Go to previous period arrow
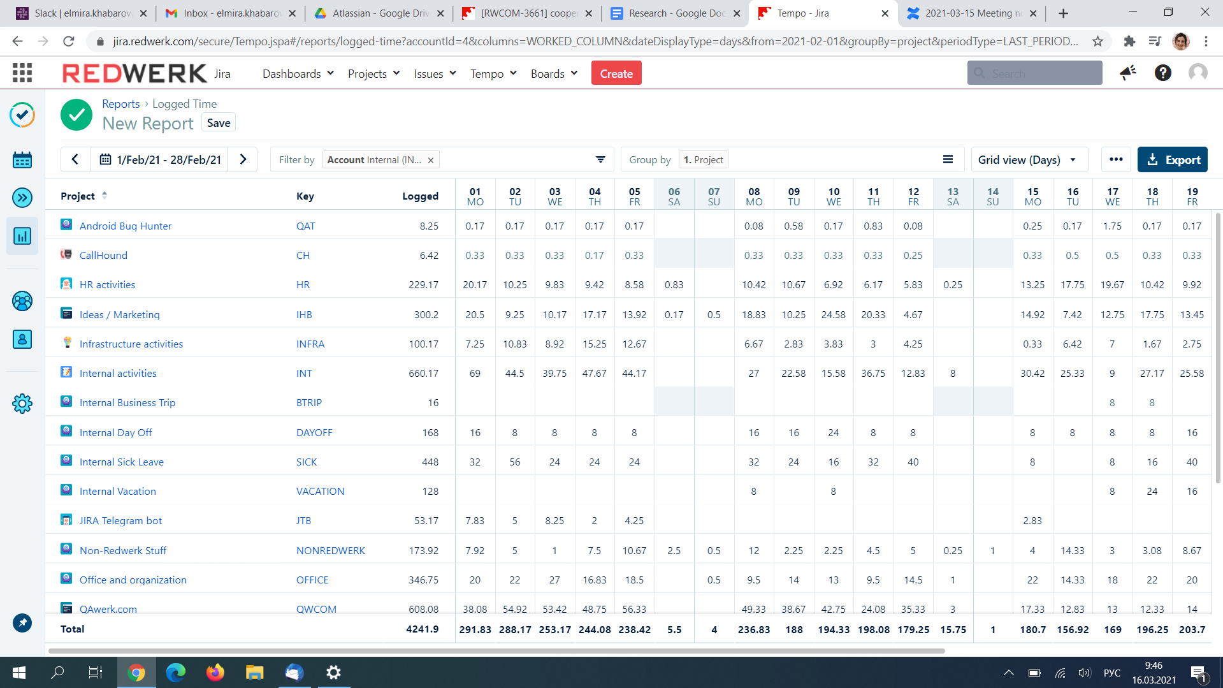 click(75, 159)
